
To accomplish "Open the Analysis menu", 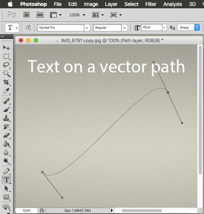I will 173,4.
